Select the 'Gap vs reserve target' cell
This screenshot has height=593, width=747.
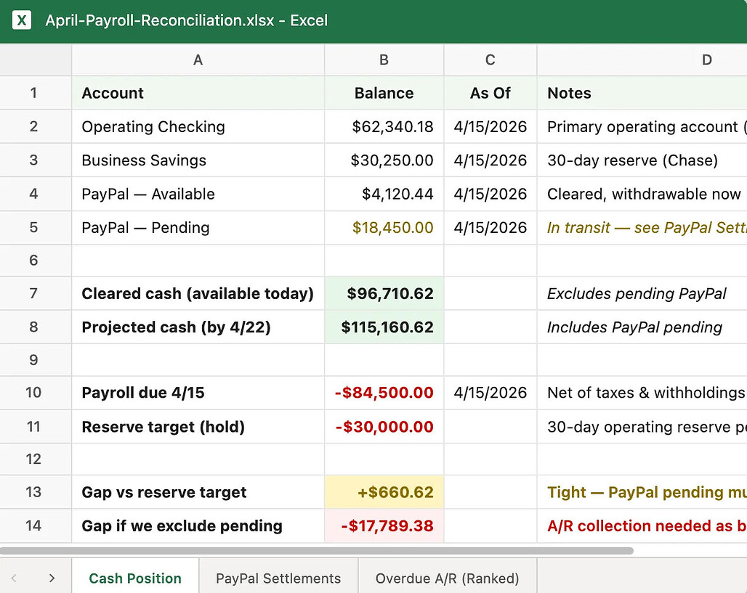pos(198,492)
